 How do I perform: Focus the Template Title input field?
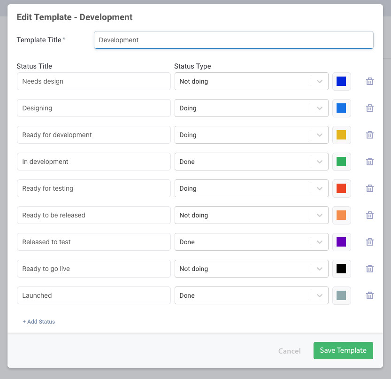[x=233, y=40]
